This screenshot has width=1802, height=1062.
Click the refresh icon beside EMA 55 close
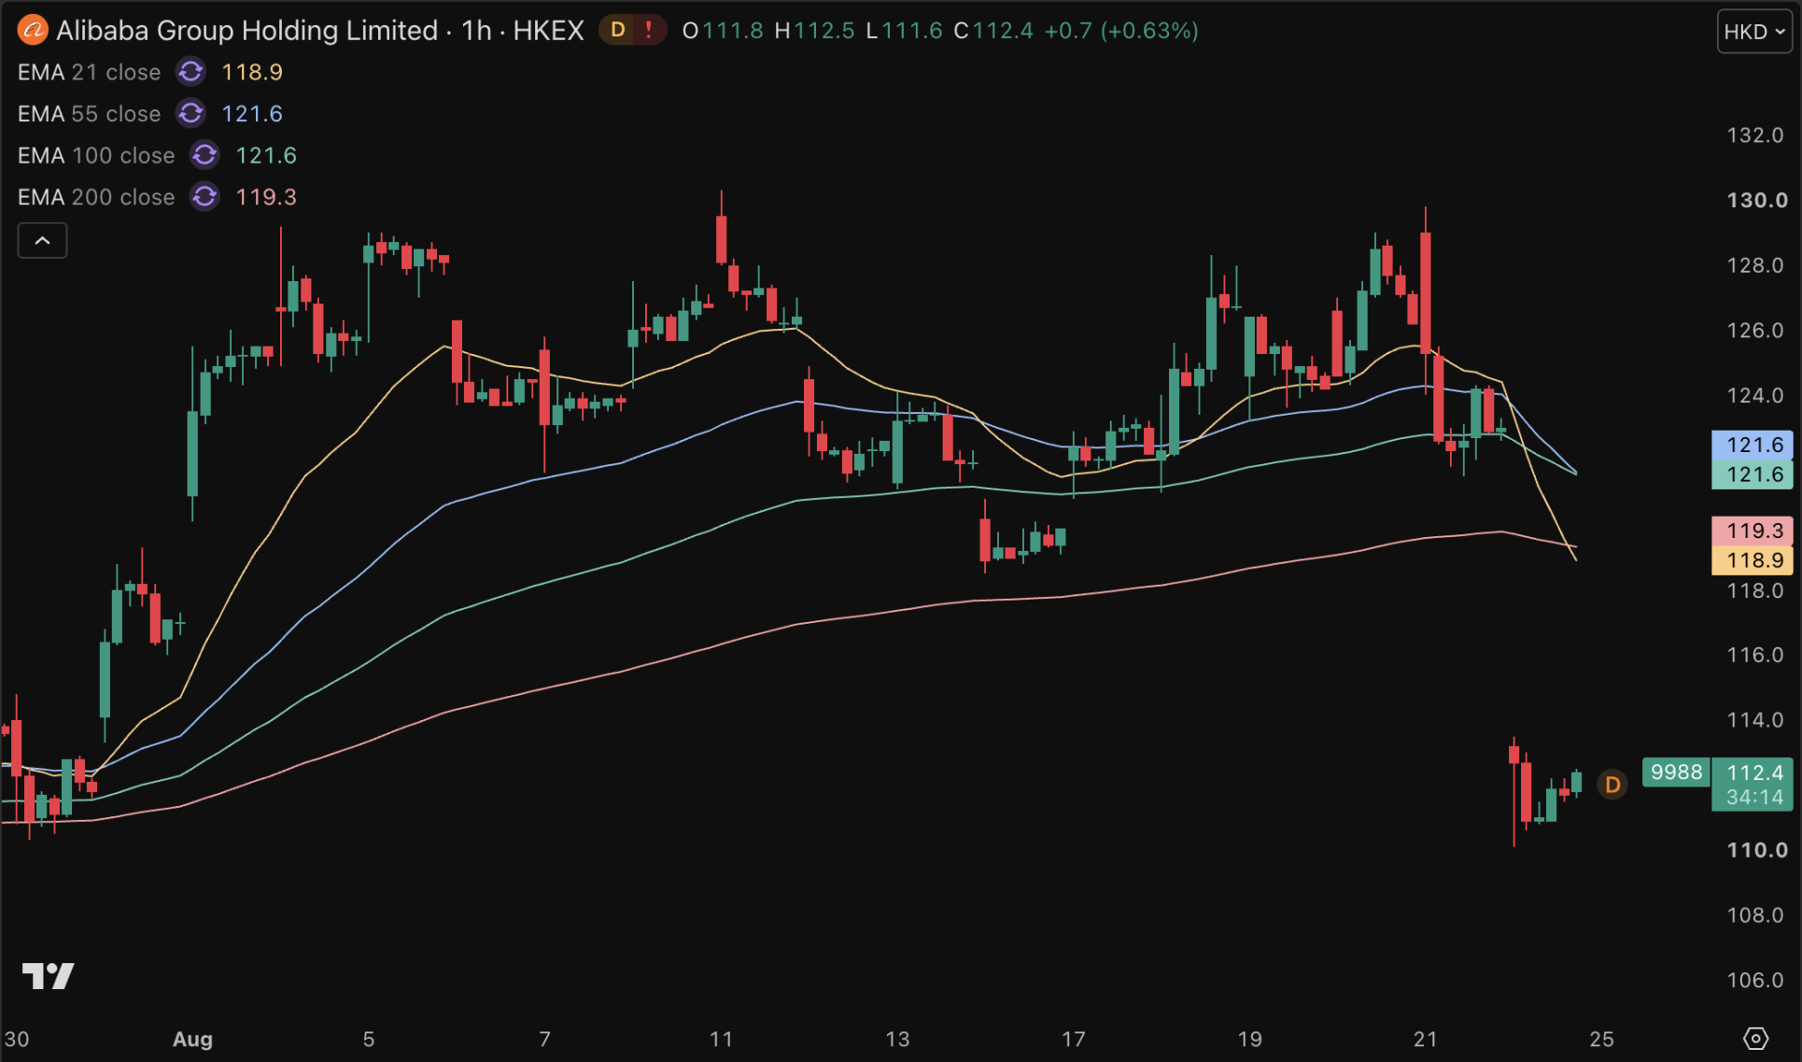[191, 114]
